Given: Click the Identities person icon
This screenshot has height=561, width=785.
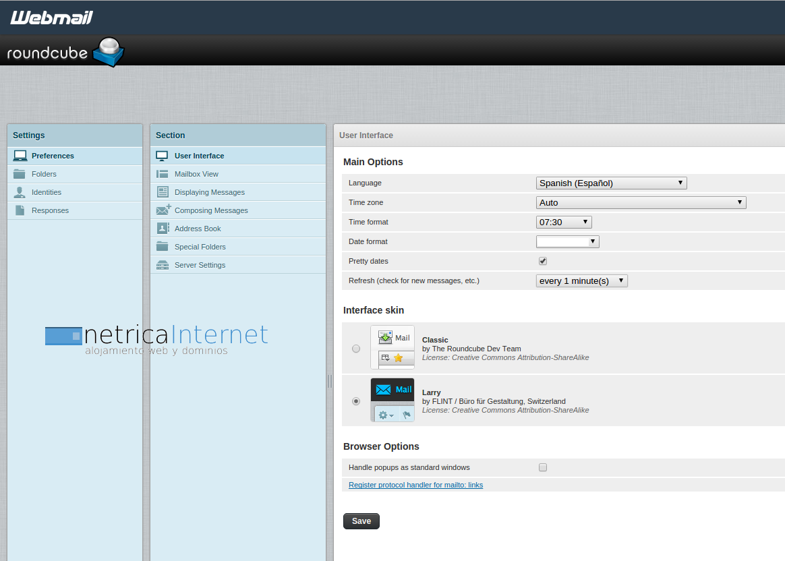Looking at the screenshot, I should point(20,192).
